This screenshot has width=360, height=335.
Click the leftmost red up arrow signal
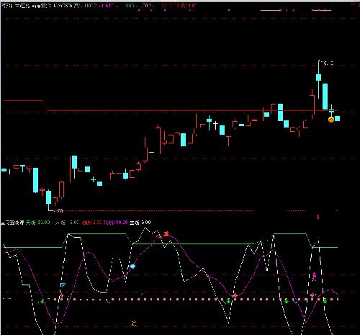(x=61, y=295)
